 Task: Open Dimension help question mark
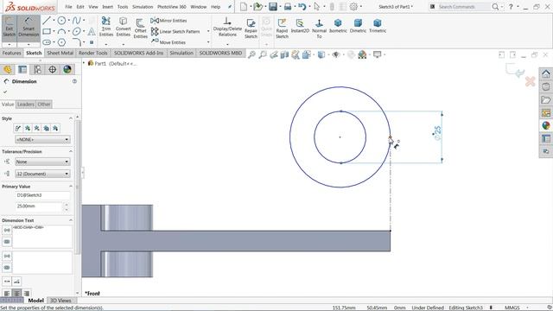pos(74,81)
